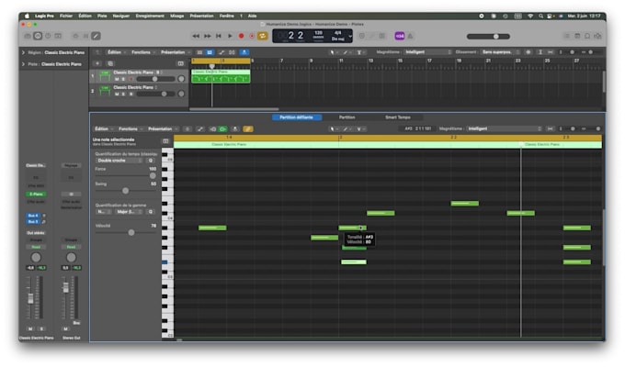The image size is (625, 367).
Task: Duplicate track using the duplicate icon
Action: click(x=110, y=63)
